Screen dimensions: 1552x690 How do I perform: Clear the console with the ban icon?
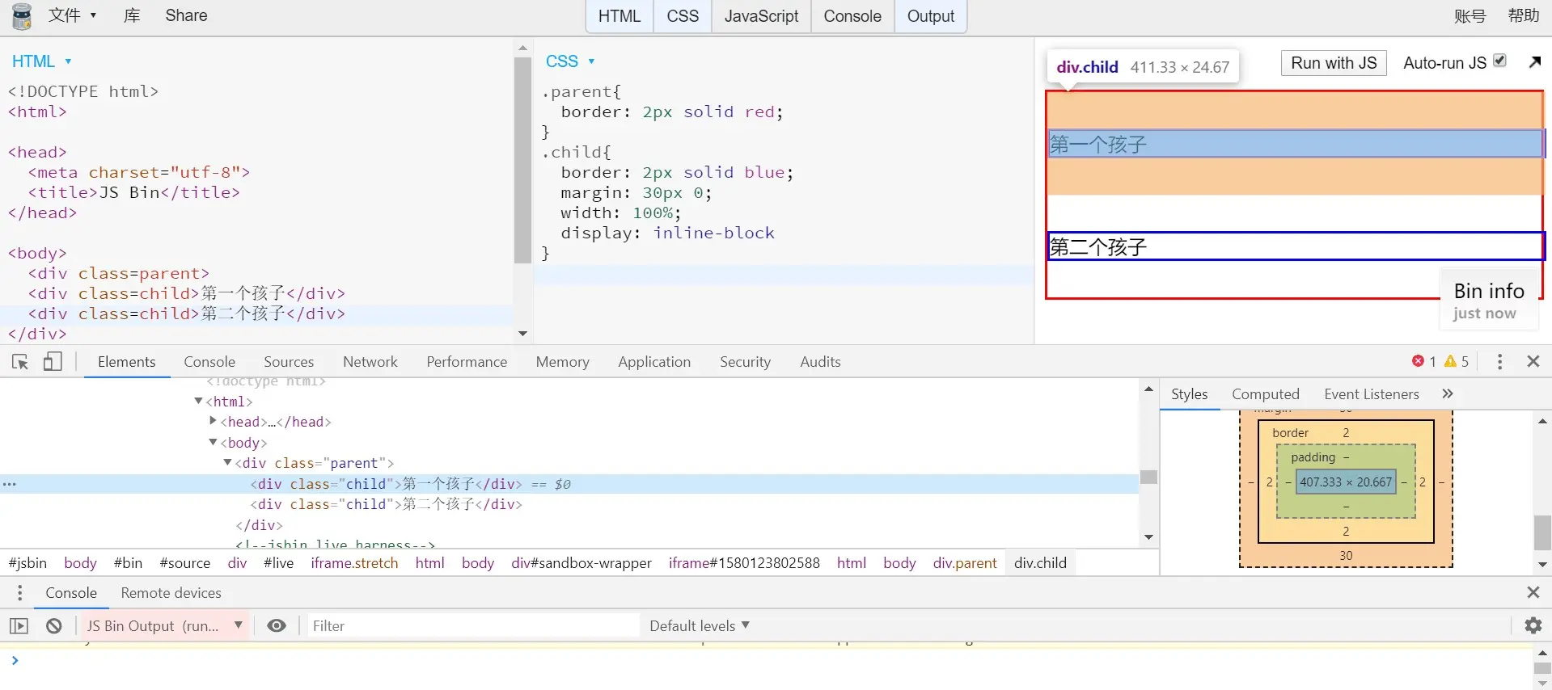click(54, 626)
